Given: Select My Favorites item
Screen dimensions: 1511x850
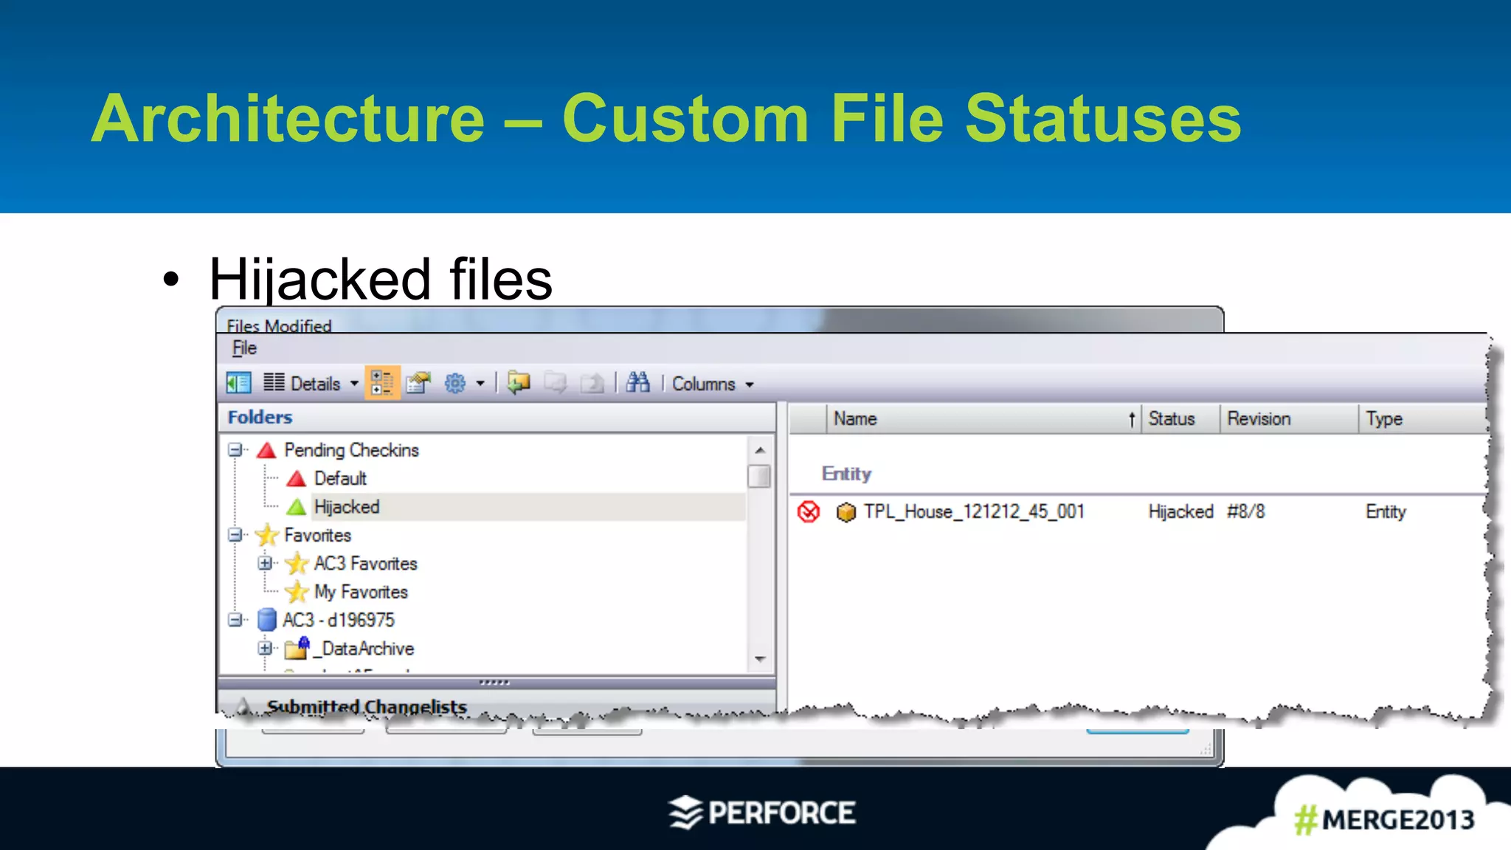Looking at the screenshot, I should pyautogui.click(x=361, y=592).
